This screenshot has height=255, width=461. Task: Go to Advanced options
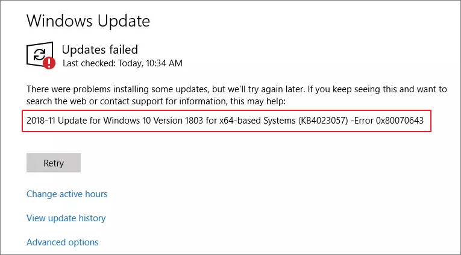[x=62, y=242]
